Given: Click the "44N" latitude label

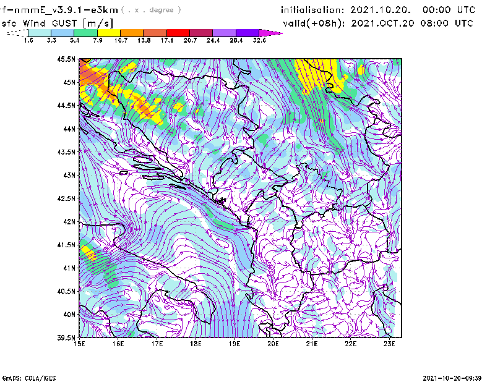Looking at the screenshot, I should (x=69, y=129).
